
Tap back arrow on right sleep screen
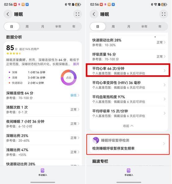click(94, 14)
